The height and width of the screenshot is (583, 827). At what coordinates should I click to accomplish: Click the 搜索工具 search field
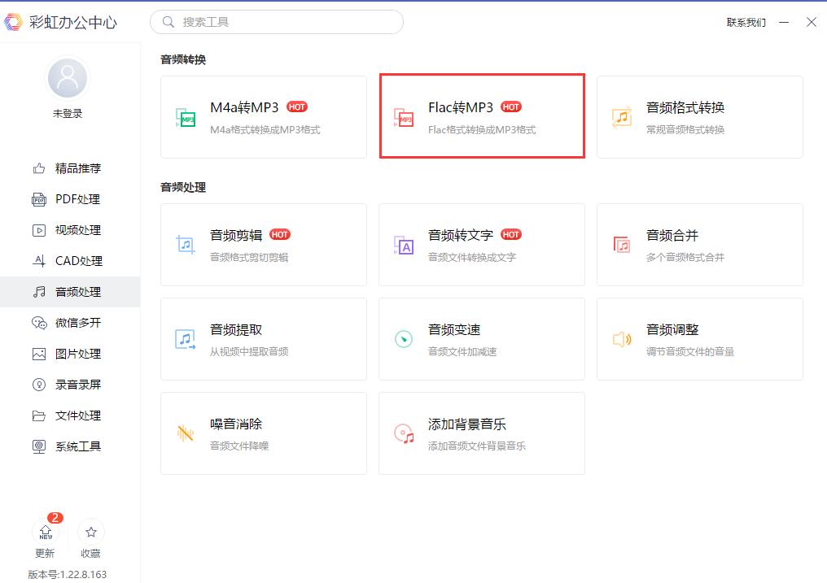coord(276,22)
